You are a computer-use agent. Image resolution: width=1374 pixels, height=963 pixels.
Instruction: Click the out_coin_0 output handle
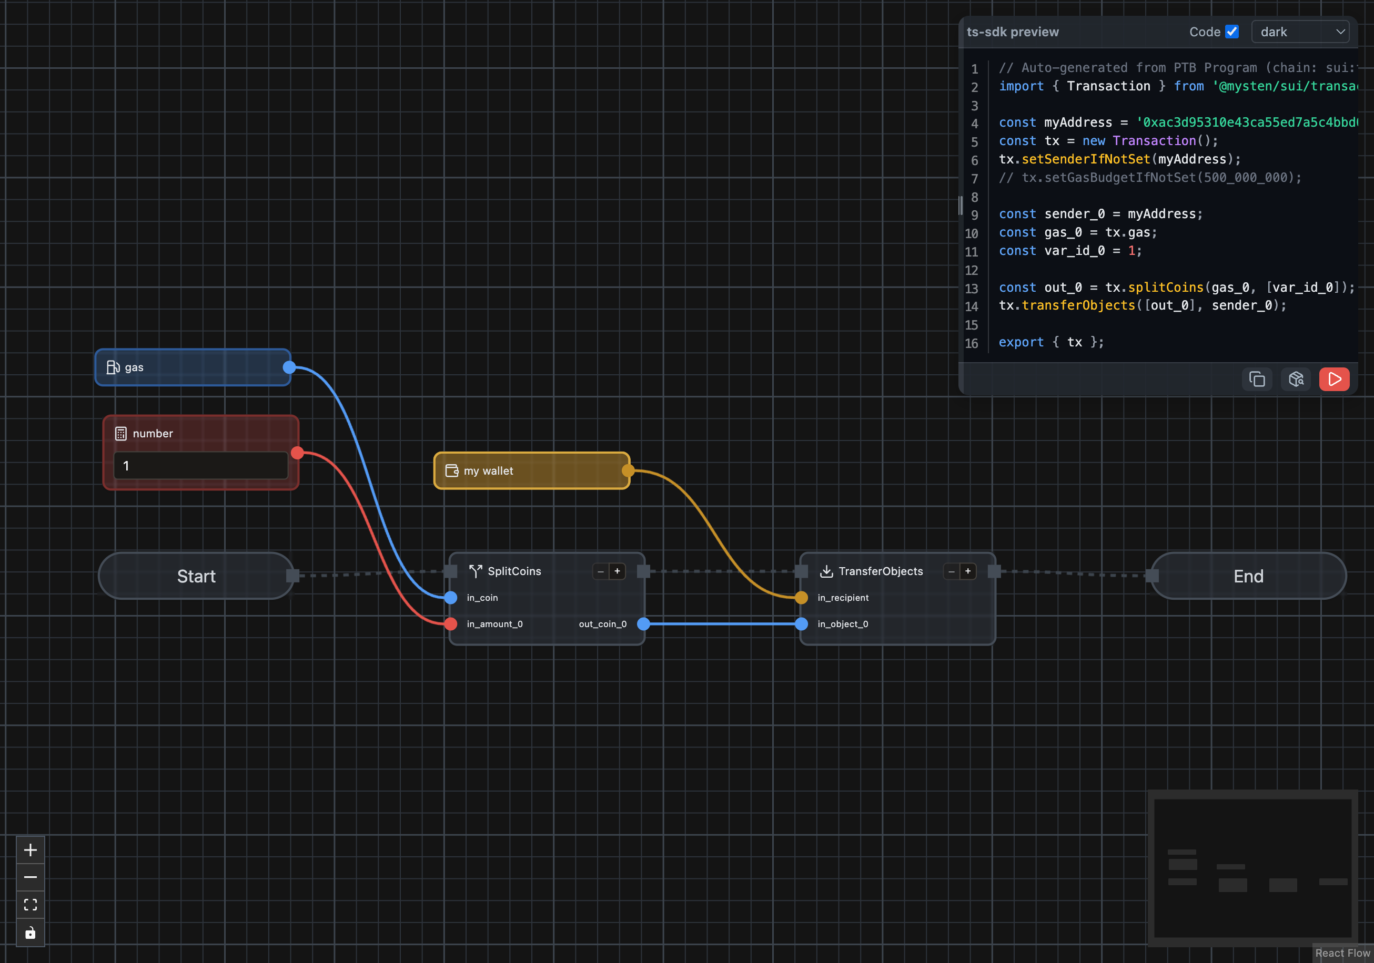643,624
